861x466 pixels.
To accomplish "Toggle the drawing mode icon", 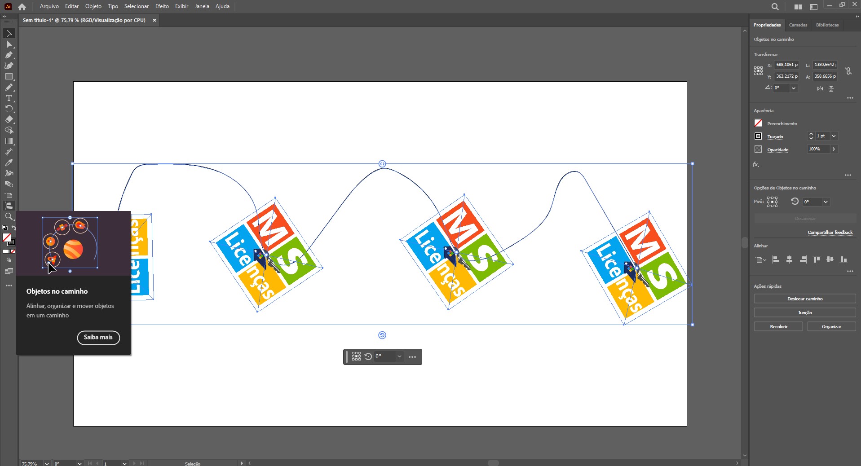I will (9, 260).
